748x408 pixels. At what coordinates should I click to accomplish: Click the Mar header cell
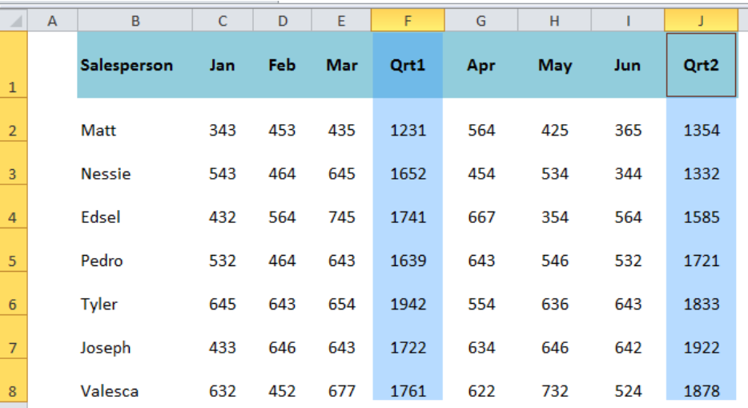click(x=341, y=65)
